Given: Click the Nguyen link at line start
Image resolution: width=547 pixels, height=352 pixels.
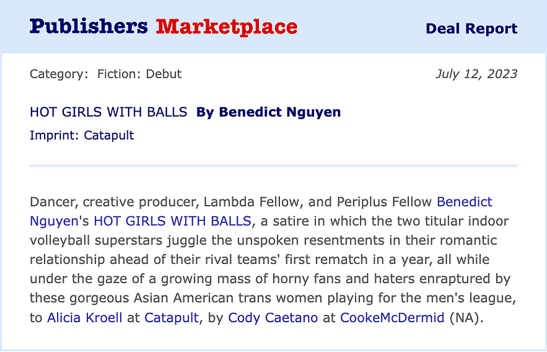Looking at the screenshot, I should [54, 221].
